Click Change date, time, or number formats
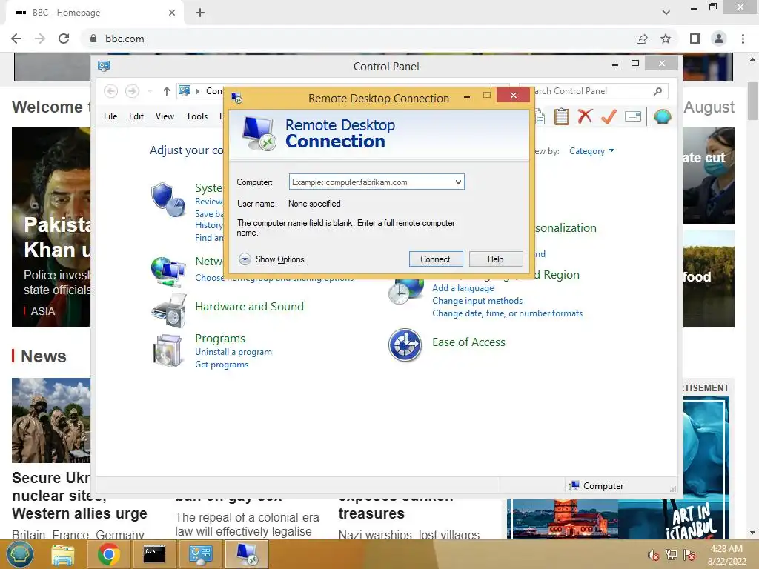Image resolution: width=759 pixels, height=569 pixels. coord(507,313)
